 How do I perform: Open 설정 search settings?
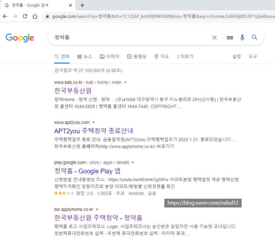click(x=237, y=56)
